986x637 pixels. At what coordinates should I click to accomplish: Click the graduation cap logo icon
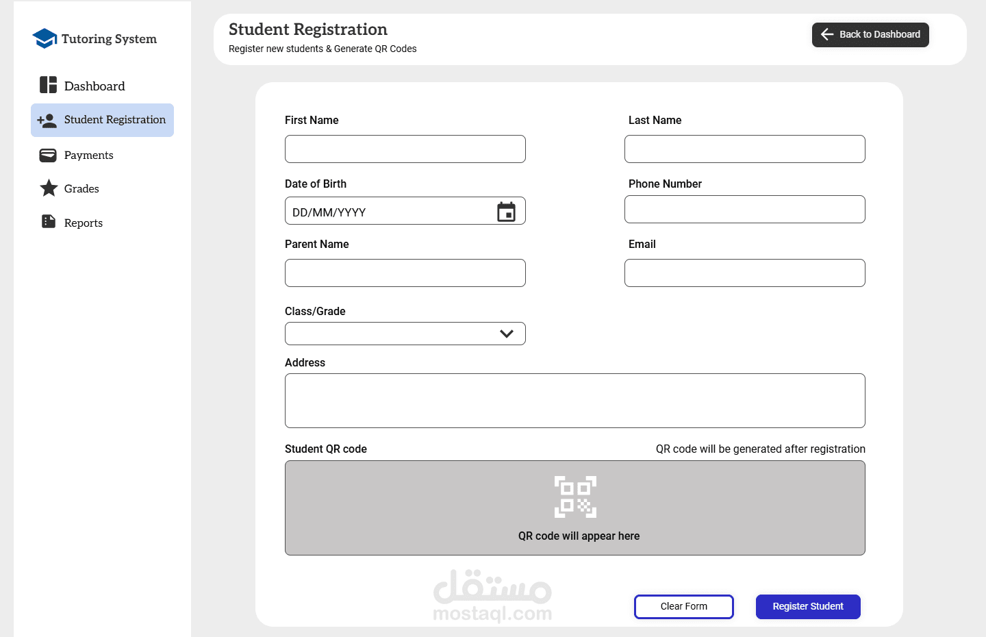tap(45, 38)
